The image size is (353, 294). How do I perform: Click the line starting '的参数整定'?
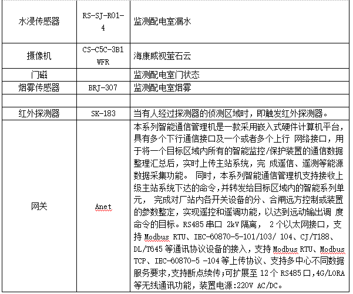238,212
